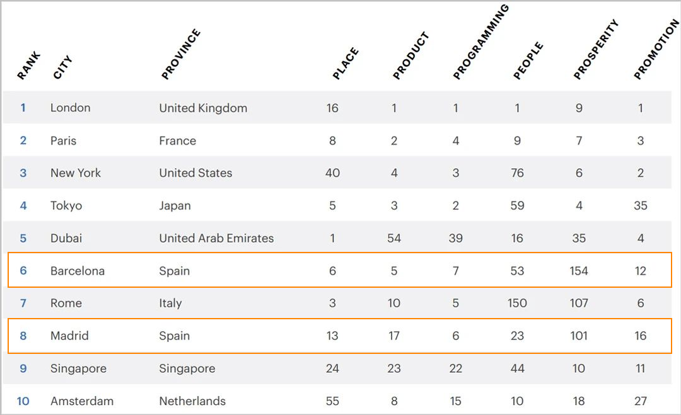Open the Amsterdam city entry
Viewport: 681px width, 415px height.
pos(81,401)
